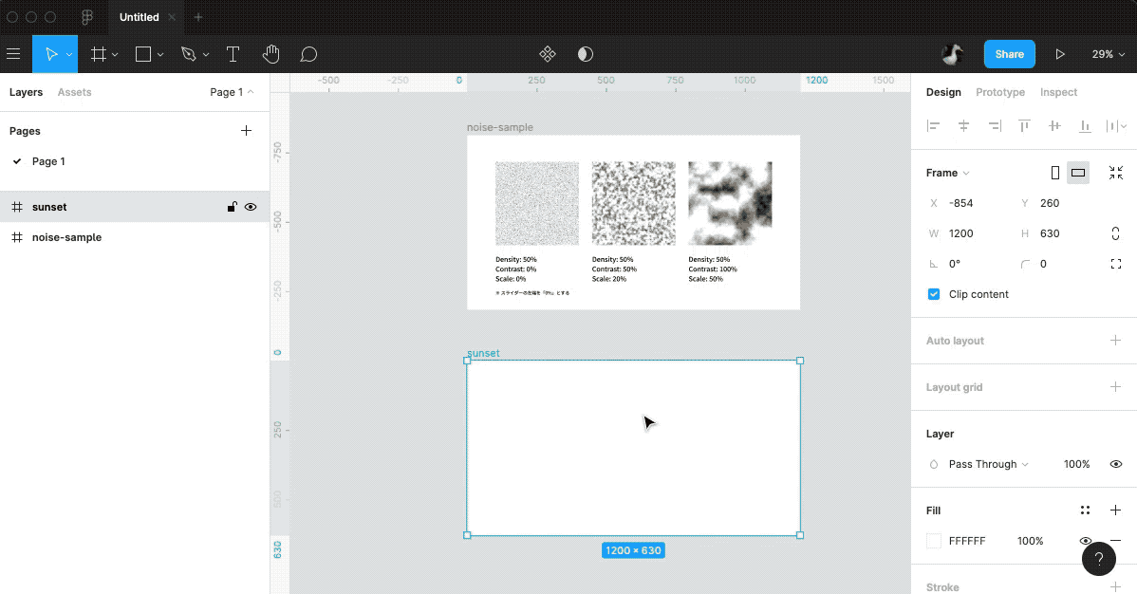Click Align left icon
This screenshot has height=594, width=1137.
pyautogui.click(x=933, y=126)
